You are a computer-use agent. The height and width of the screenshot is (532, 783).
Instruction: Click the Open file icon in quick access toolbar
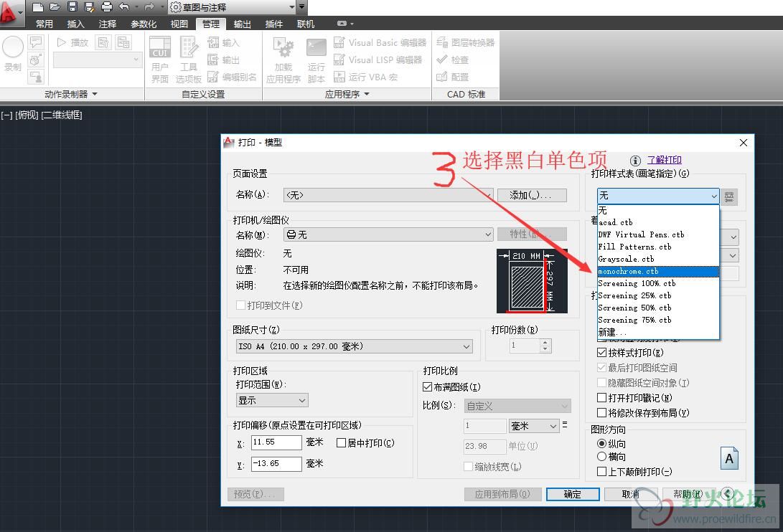click(x=55, y=7)
